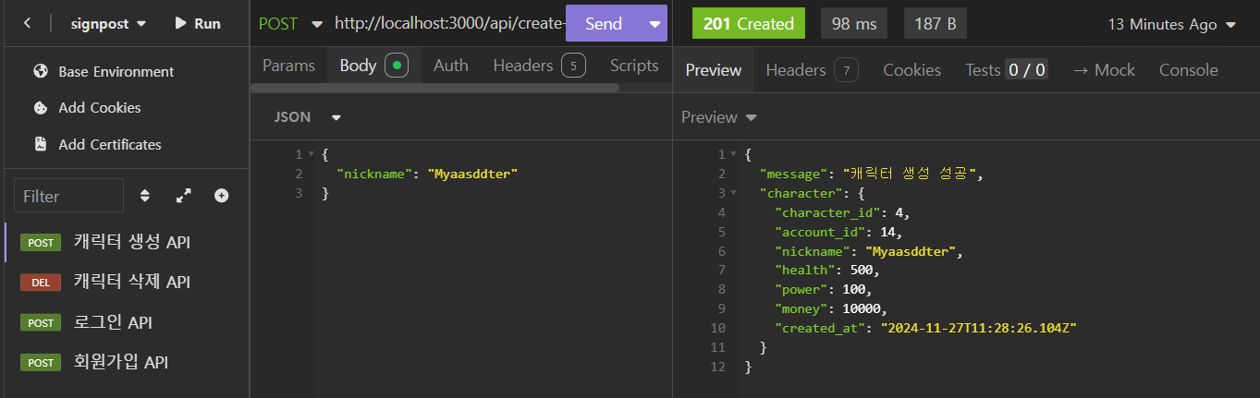Click the plus icon to create request
Image resolution: width=1260 pixels, height=398 pixels.
pyautogui.click(x=222, y=196)
